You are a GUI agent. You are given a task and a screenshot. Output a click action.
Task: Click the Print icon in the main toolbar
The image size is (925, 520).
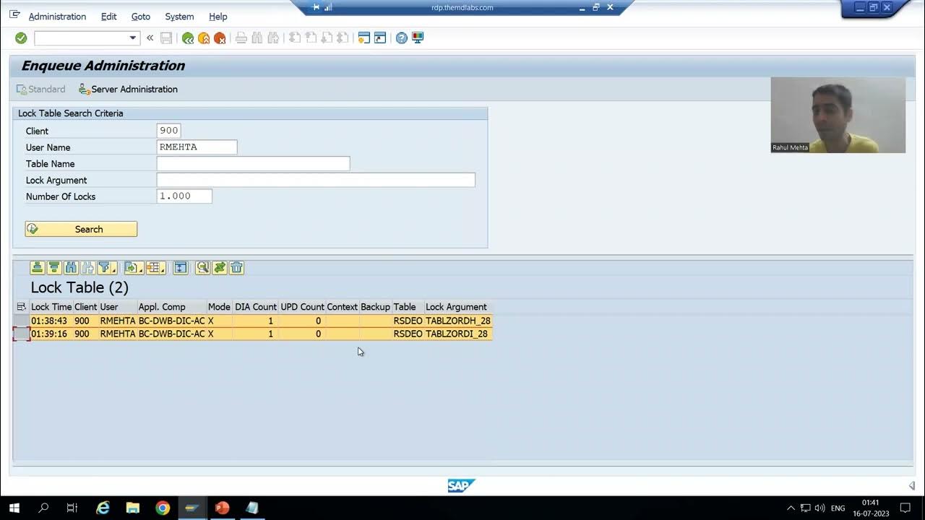click(x=241, y=38)
